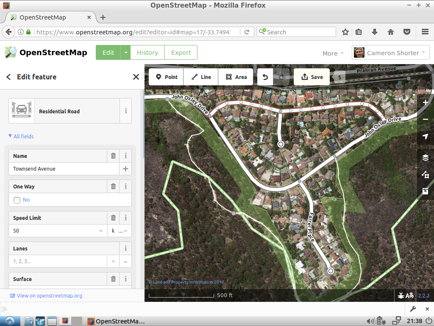Show info for the Surface field

tap(125, 279)
